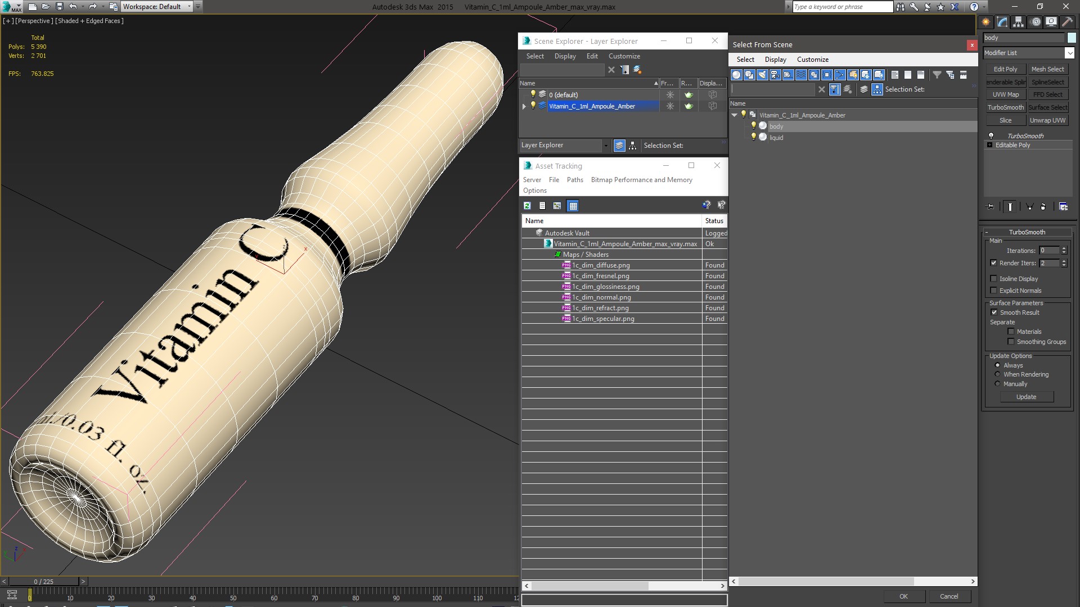Open Display menu in Scene Explorer
Image resolution: width=1080 pixels, height=607 pixels.
coord(565,56)
